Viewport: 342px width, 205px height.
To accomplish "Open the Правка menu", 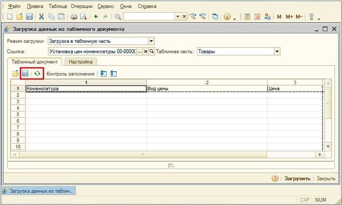I will [35, 6].
